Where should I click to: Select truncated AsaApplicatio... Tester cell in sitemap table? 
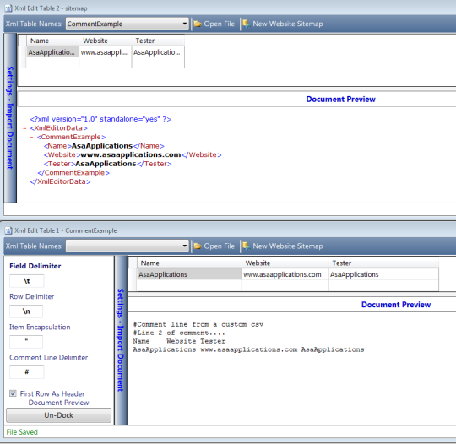(158, 52)
